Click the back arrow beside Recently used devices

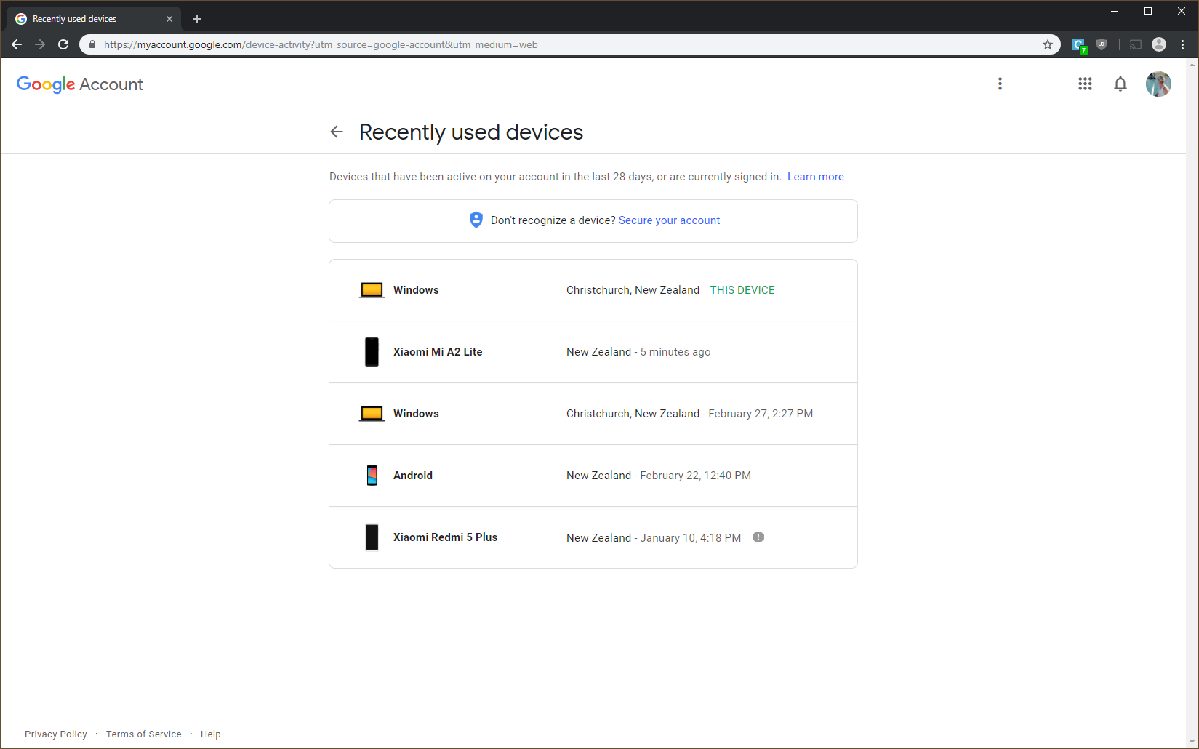(x=336, y=132)
